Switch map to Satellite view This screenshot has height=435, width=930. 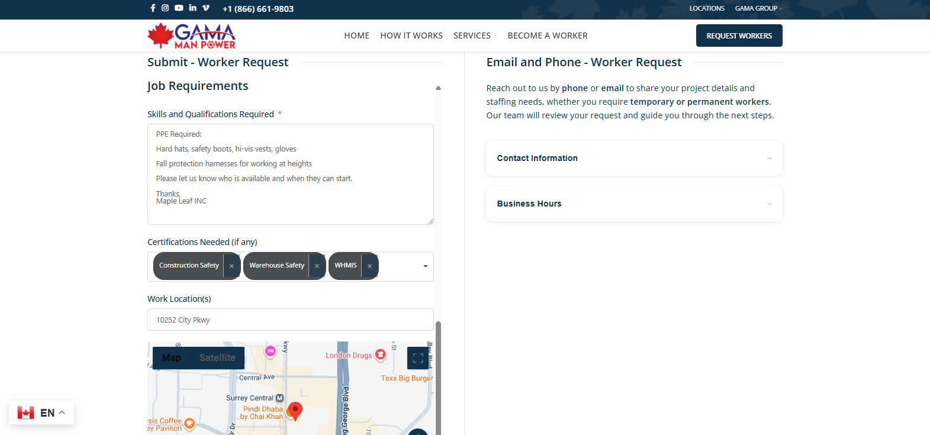[x=217, y=358]
